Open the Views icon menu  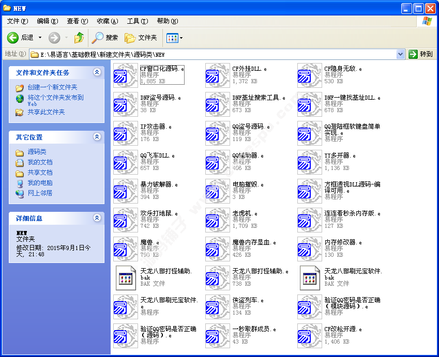(x=172, y=38)
